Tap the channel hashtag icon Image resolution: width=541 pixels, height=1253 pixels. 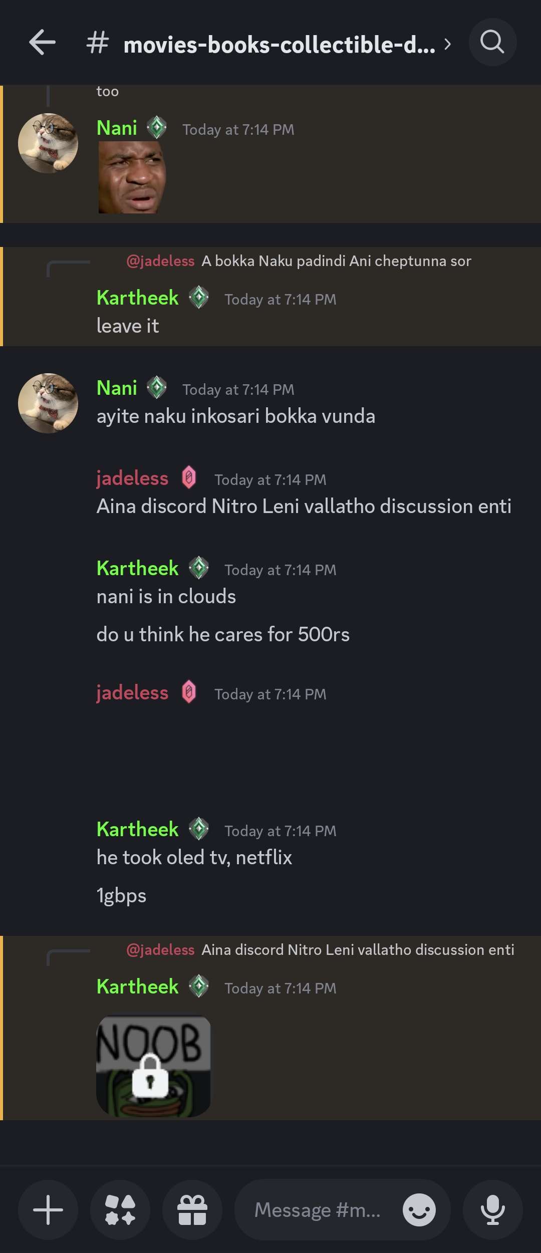tap(97, 43)
